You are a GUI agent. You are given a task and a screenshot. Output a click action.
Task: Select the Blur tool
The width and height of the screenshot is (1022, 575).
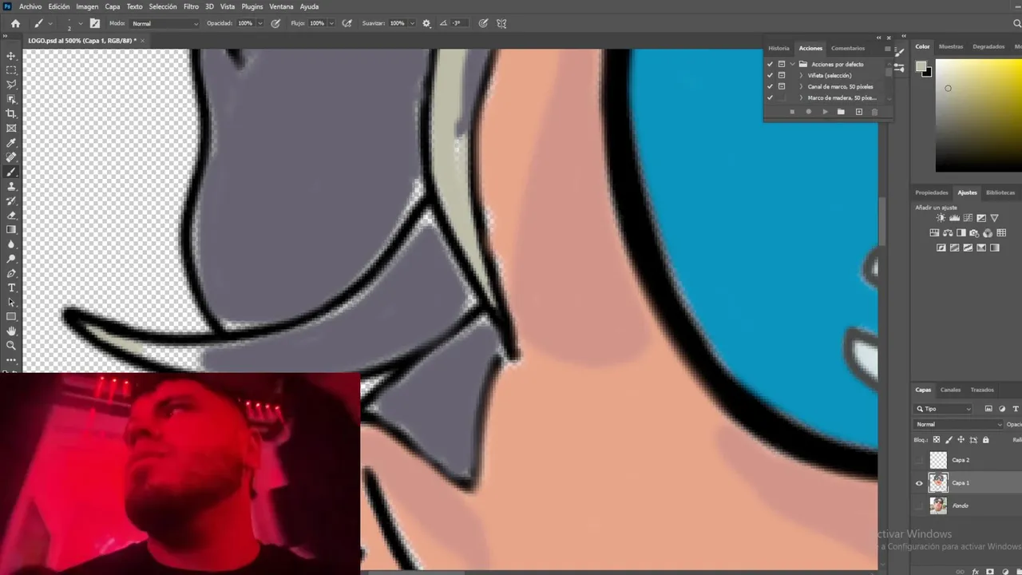click(11, 244)
